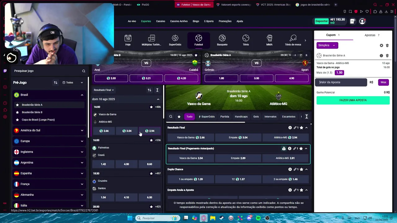Screen dimensions: 397x223
Task: Switch to the Apostas tab
Action: click(x=372, y=35)
